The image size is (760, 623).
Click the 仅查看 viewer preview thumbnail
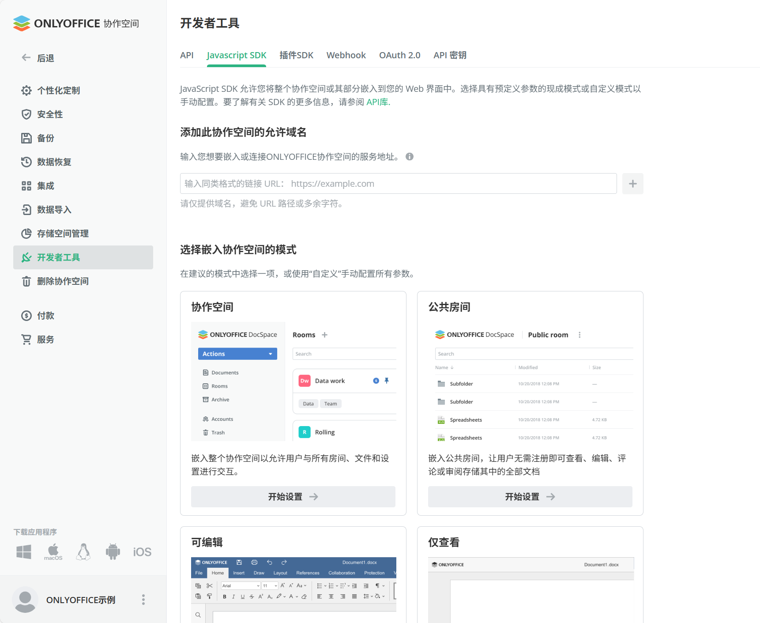pos(530,590)
